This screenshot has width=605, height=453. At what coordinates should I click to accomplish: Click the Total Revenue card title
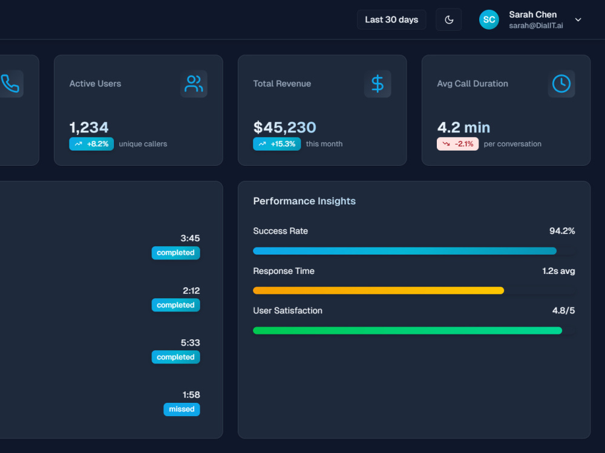pyautogui.click(x=282, y=83)
